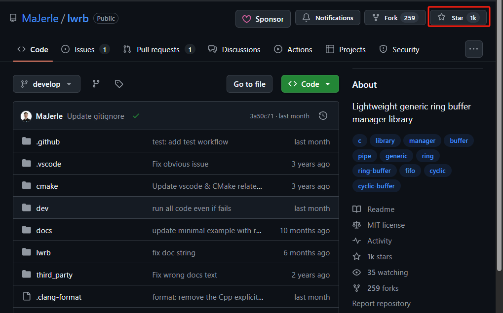Open the Pull requests tab
The height and width of the screenshot is (313, 503).
pos(159,50)
